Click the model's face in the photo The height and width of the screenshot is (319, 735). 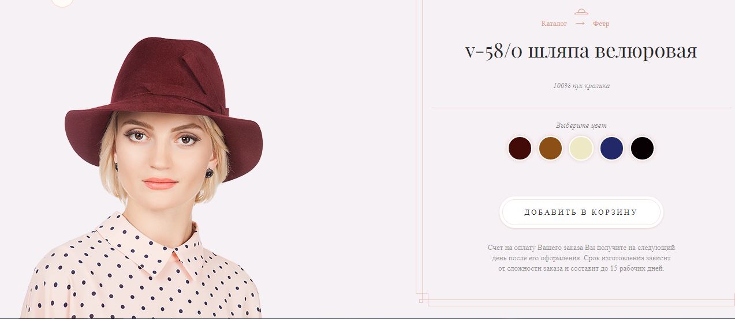(x=163, y=153)
